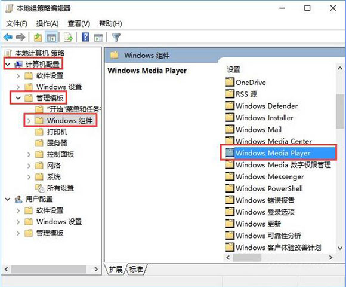346x287 pixels.
Task: Expand the 控制面板 tree node
Action: pos(29,154)
